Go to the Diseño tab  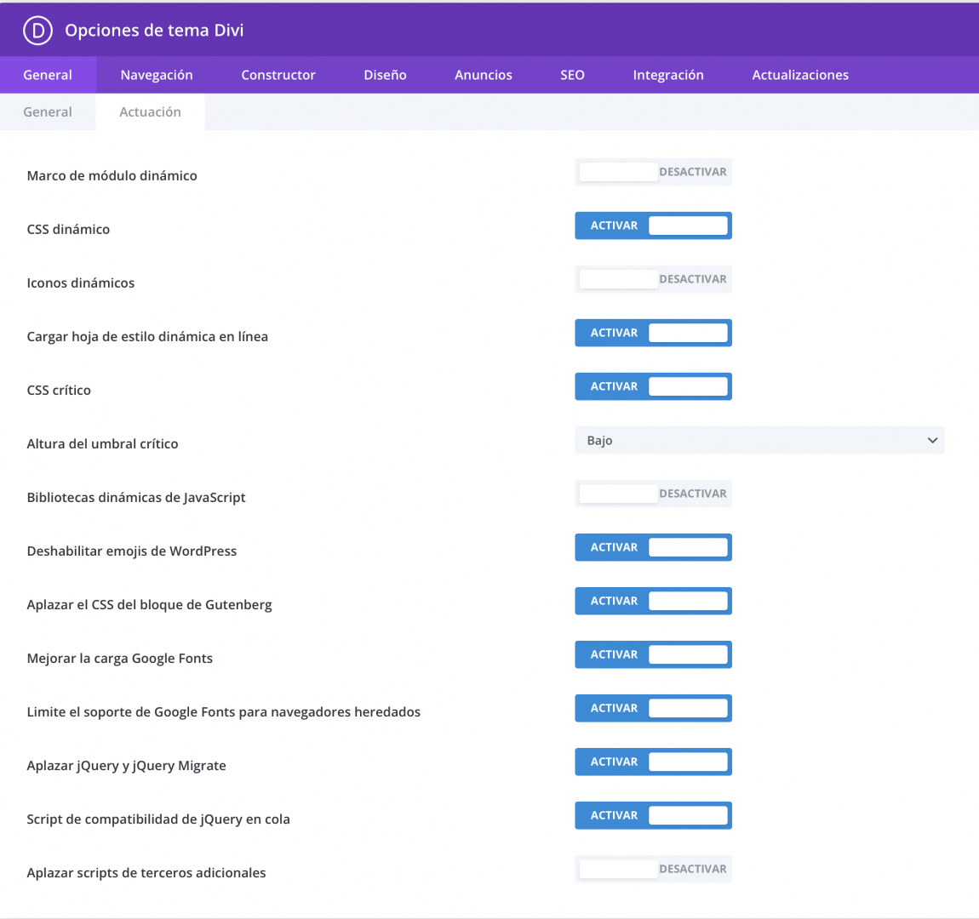386,75
